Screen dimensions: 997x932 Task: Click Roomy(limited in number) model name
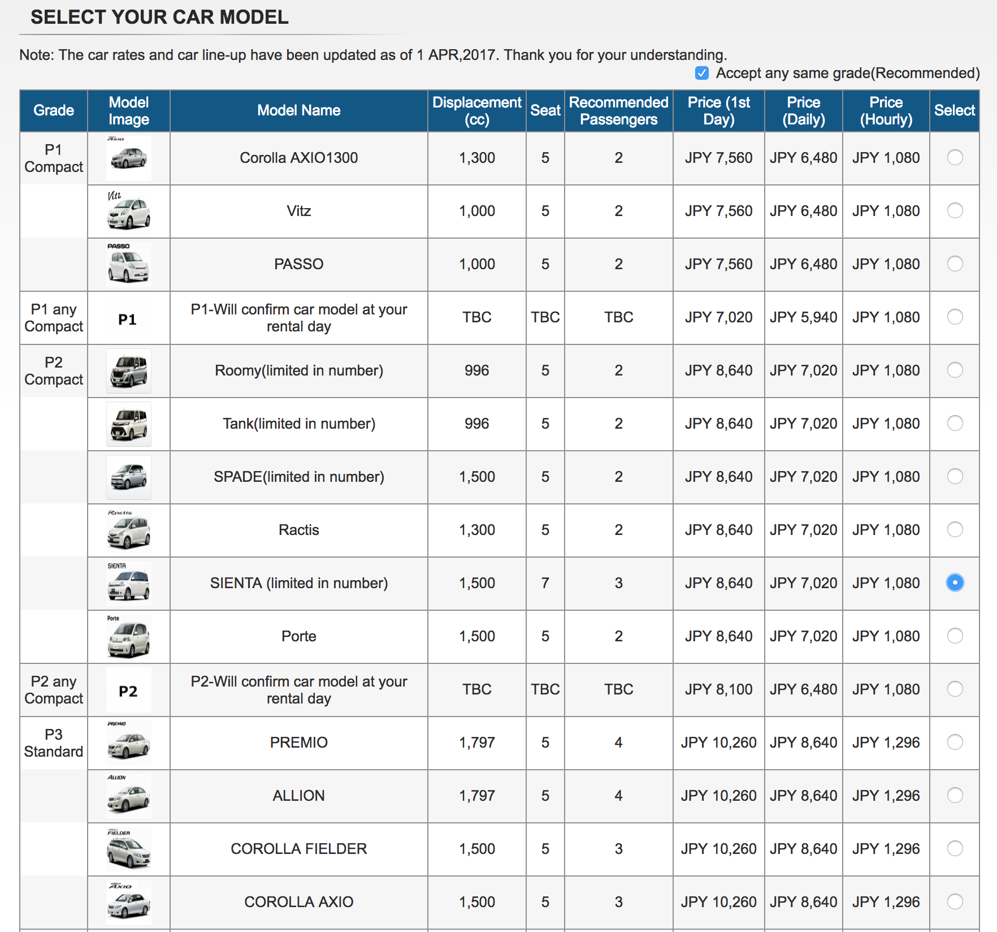(x=299, y=370)
